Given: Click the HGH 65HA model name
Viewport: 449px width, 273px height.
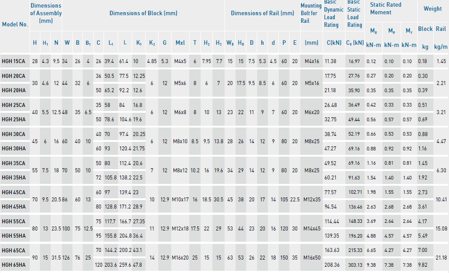Looking at the screenshot, I should 13,264.
